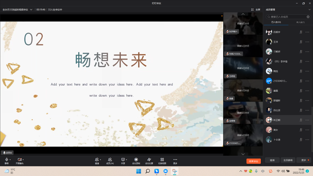Viewport: 313px width, 176px height.
Task: Expand the meeting title dropdown arrow
Action: [x=31, y=10]
